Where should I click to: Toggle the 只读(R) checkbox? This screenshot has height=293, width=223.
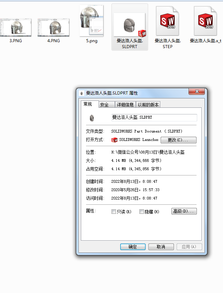[x=114, y=211]
